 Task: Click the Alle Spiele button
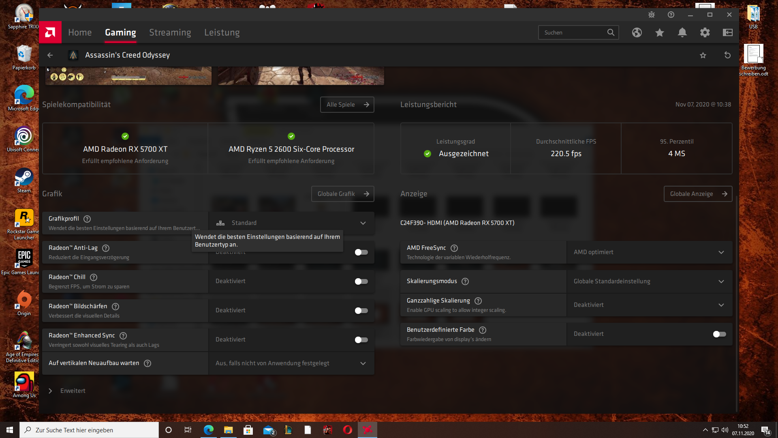click(347, 105)
